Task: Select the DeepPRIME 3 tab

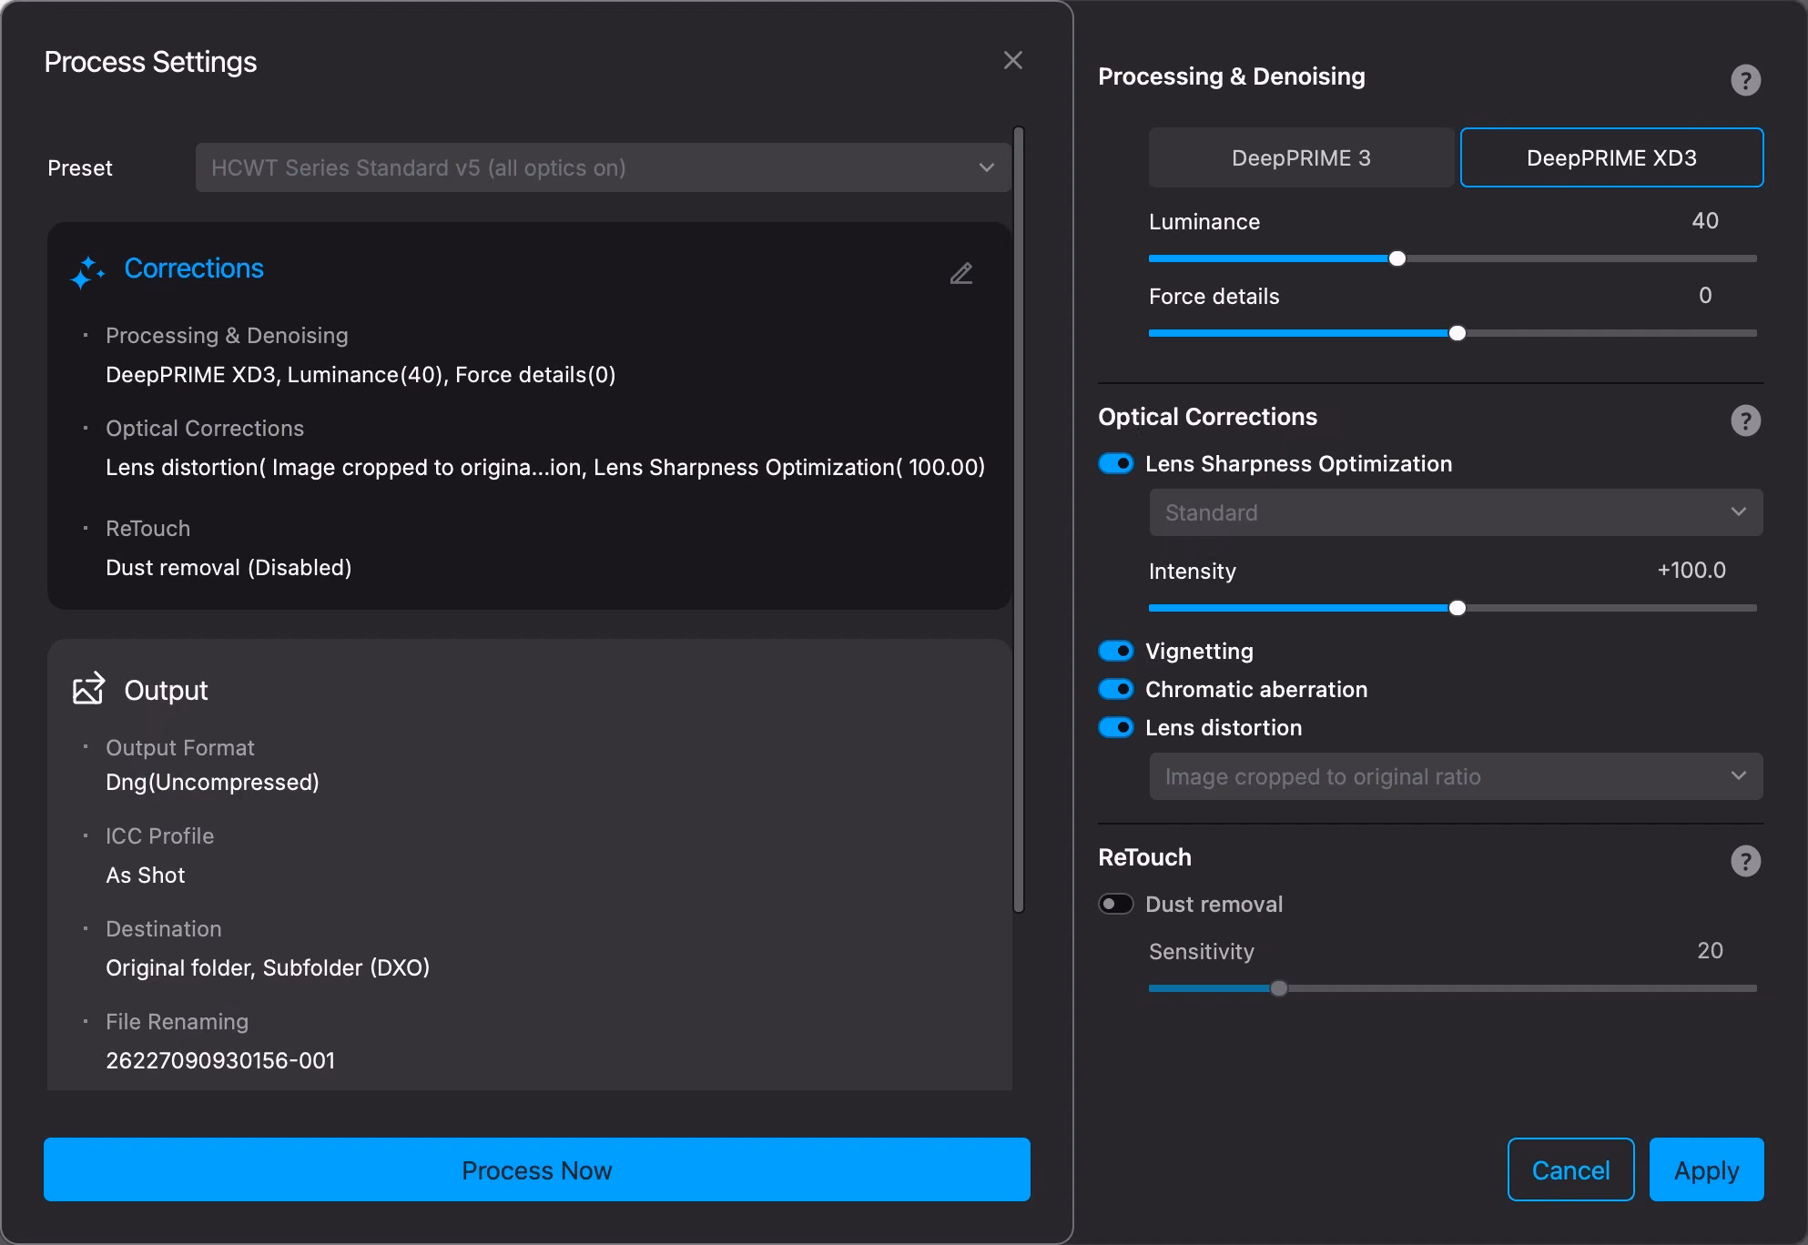Action: (1301, 157)
